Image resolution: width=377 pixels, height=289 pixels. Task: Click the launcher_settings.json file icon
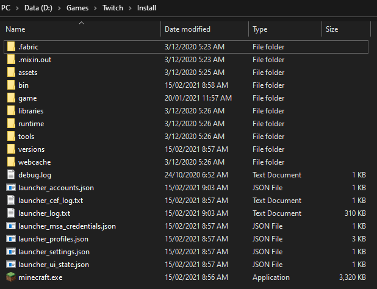pyautogui.click(x=10, y=252)
